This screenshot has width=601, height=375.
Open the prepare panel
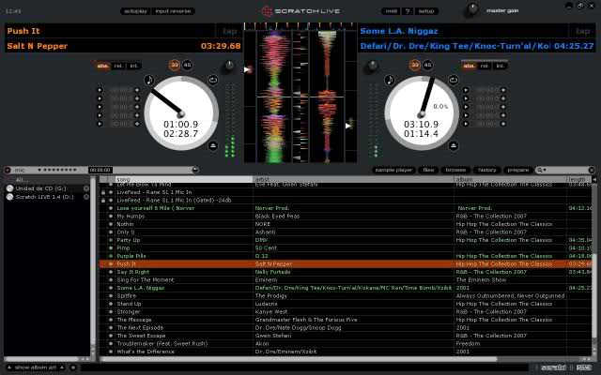coord(518,170)
